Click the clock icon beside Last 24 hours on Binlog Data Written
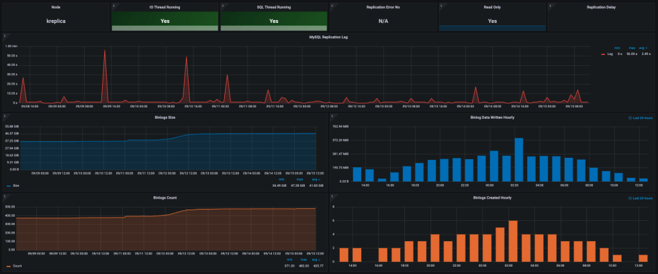 [x=629, y=117]
